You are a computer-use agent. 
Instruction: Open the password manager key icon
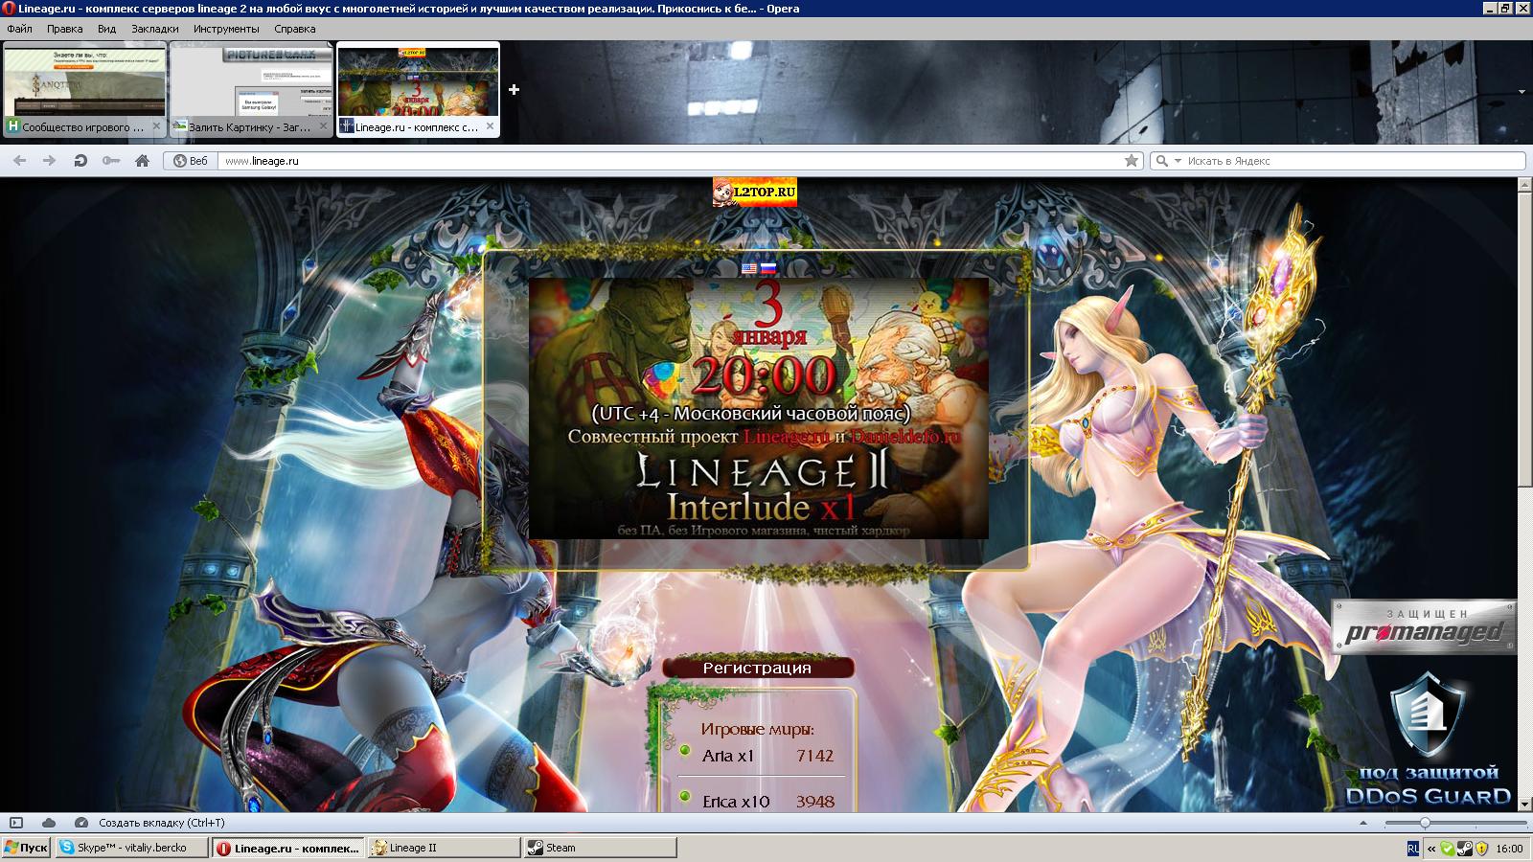point(111,161)
